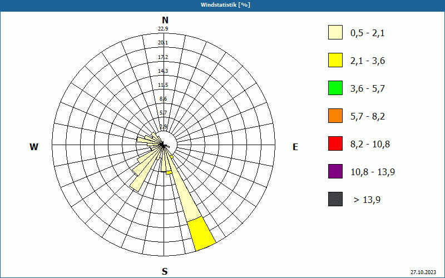Click the 'Windstatistik [%]' title
Viewport: 445px width, 278px height.
[225, 5]
